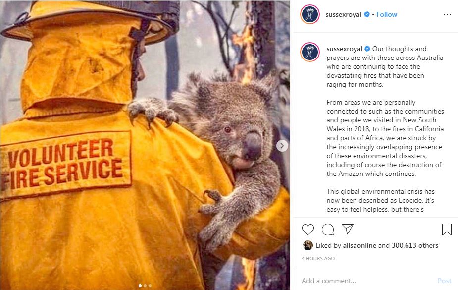Open the three-dot more options menu
This screenshot has width=458, height=290.
tap(447, 14)
